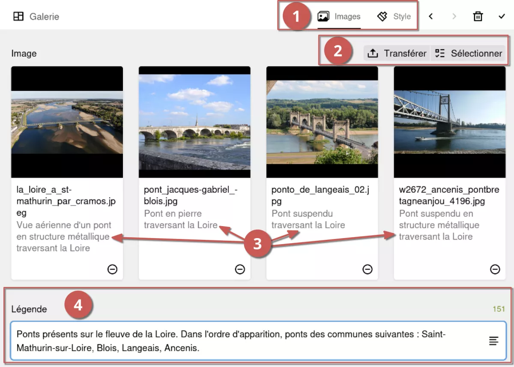Click file name pont_jacques-gabriel_-blois.jpg

coord(191,195)
